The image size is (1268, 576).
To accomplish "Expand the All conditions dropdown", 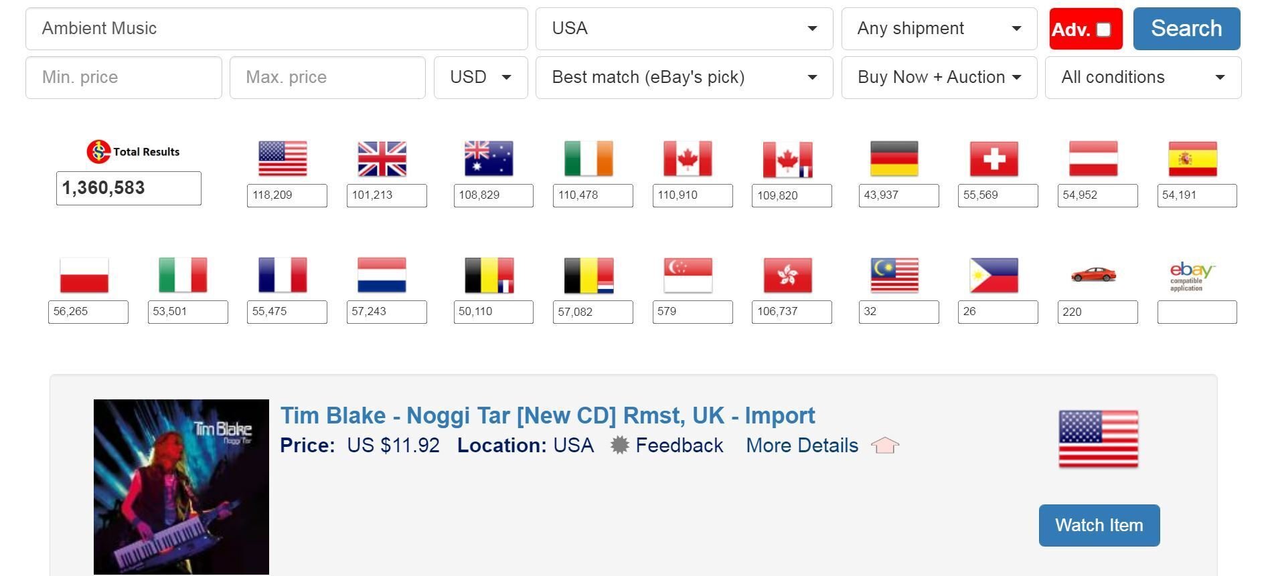I will [x=1142, y=78].
